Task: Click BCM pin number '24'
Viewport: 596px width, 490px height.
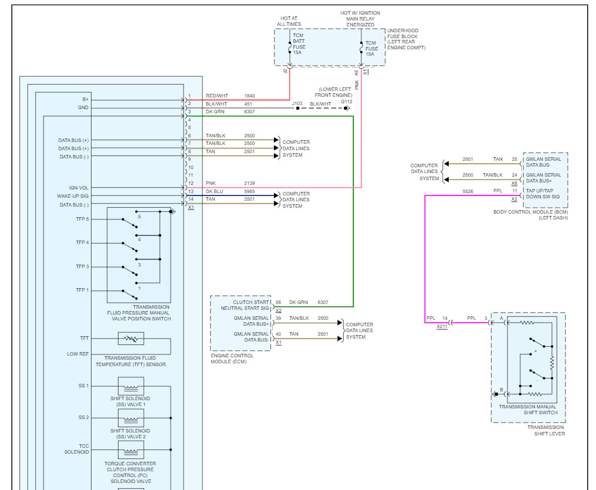Action: tap(514, 175)
